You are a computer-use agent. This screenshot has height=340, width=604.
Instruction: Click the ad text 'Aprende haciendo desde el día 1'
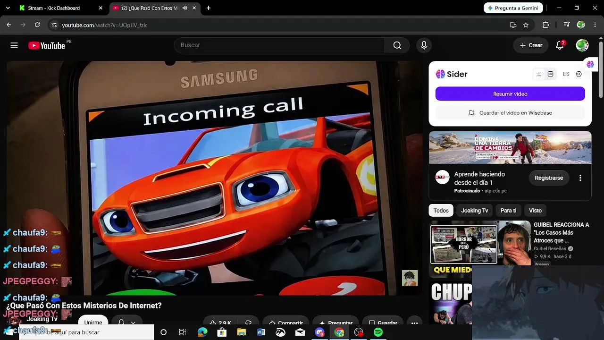[479, 178]
